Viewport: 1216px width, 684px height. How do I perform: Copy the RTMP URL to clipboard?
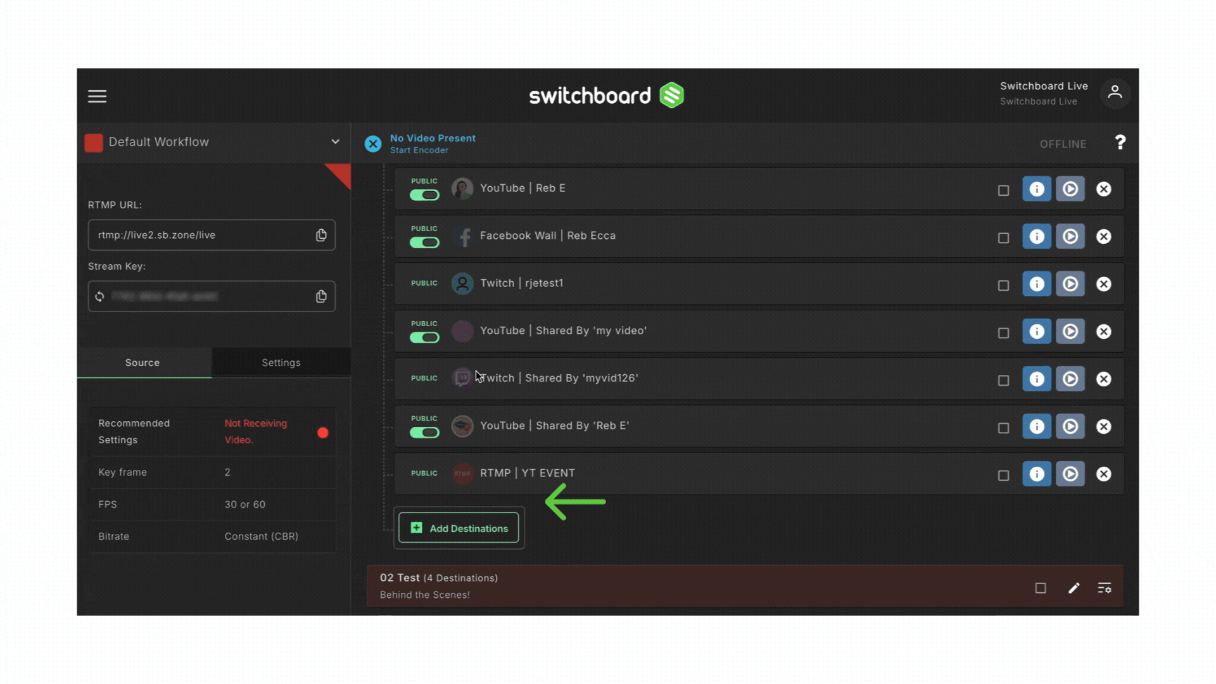coord(321,235)
